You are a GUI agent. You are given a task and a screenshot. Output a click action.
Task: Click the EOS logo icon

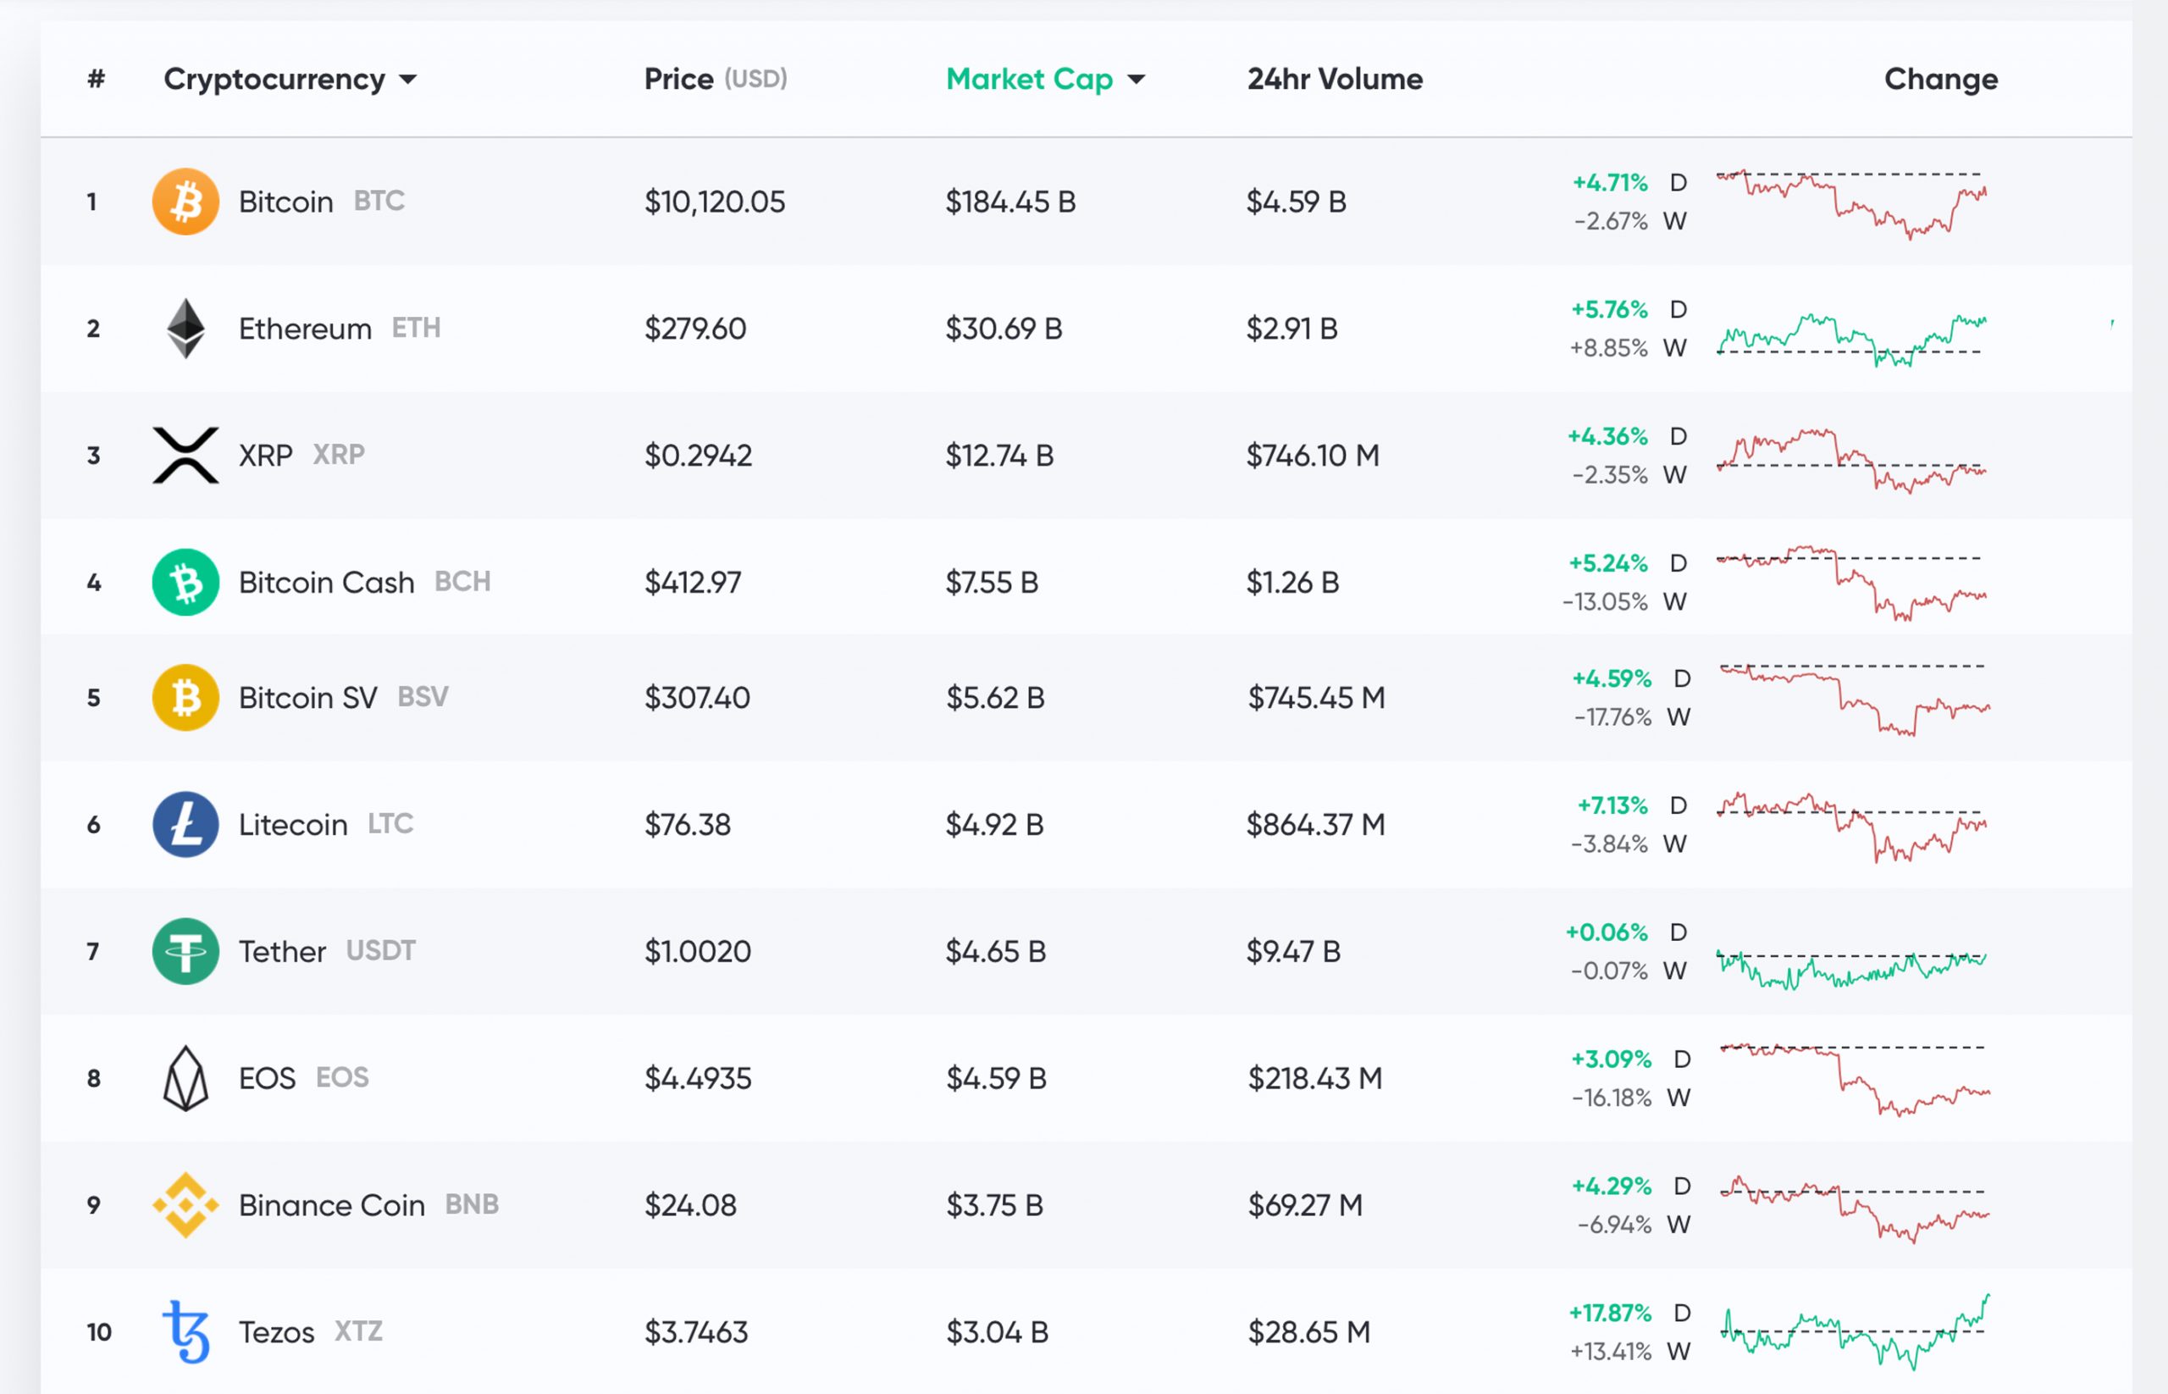185,1078
